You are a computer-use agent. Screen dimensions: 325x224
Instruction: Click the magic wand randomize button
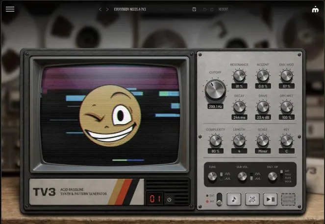point(252,199)
